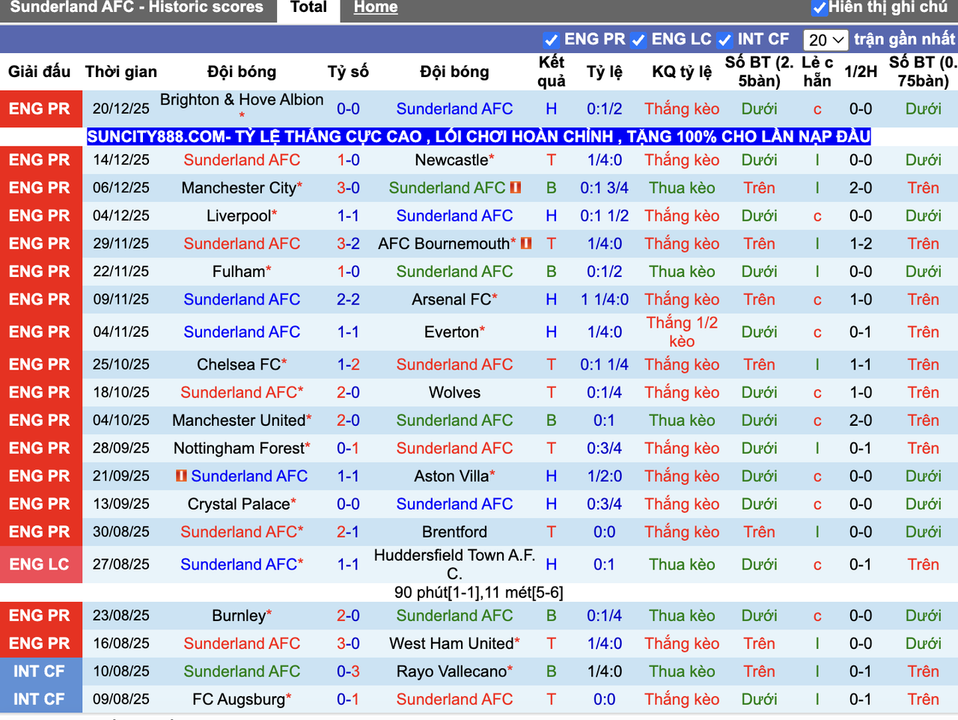Uncheck the INT CF filter checkbox
Screen dimensions: 958x720
[x=724, y=39]
